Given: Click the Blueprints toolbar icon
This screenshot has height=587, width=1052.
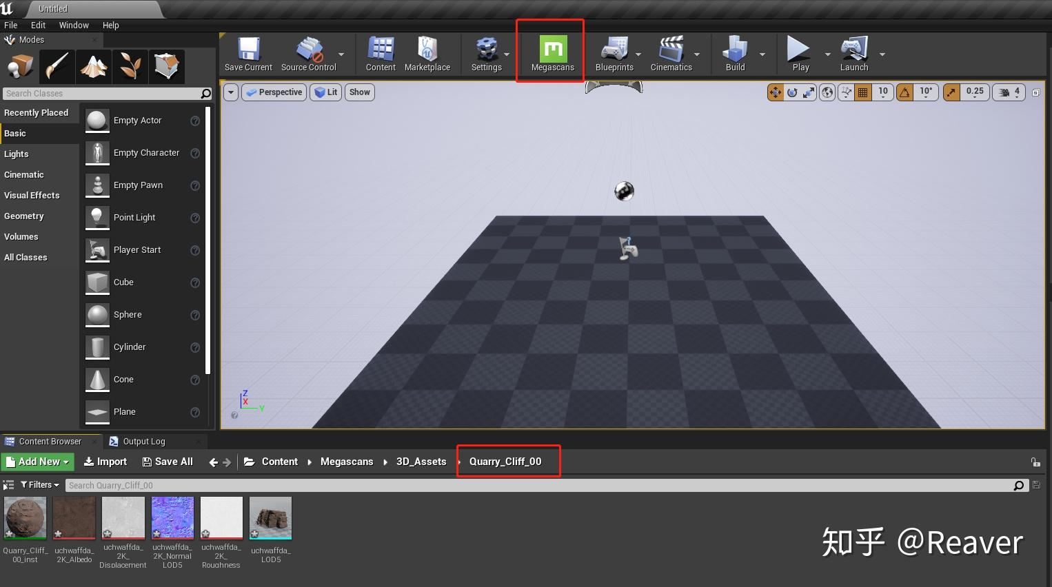Looking at the screenshot, I should [614, 54].
